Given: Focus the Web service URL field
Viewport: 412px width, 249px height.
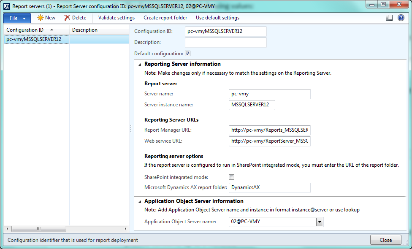Looking at the screenshot, I should tap(270, 141).
